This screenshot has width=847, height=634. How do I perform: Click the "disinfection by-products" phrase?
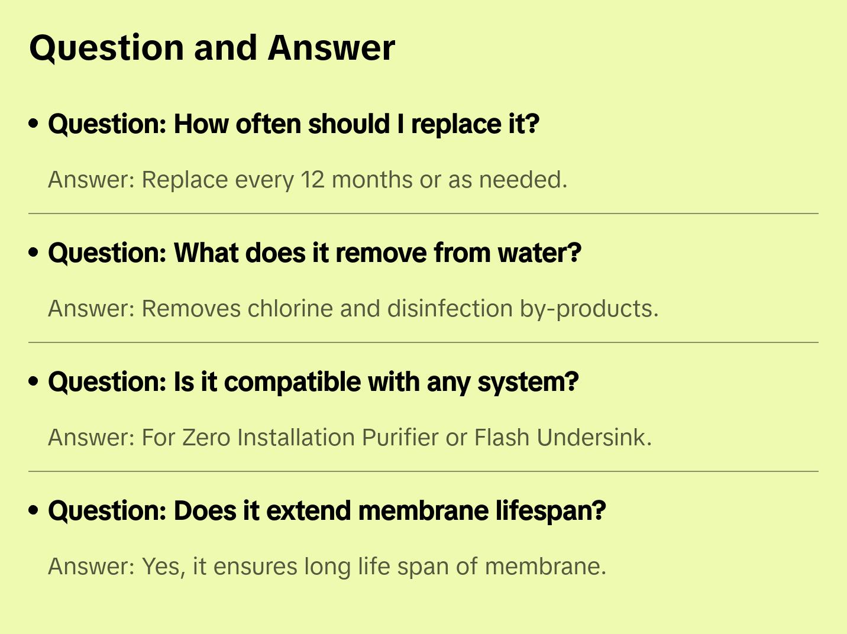522,309
